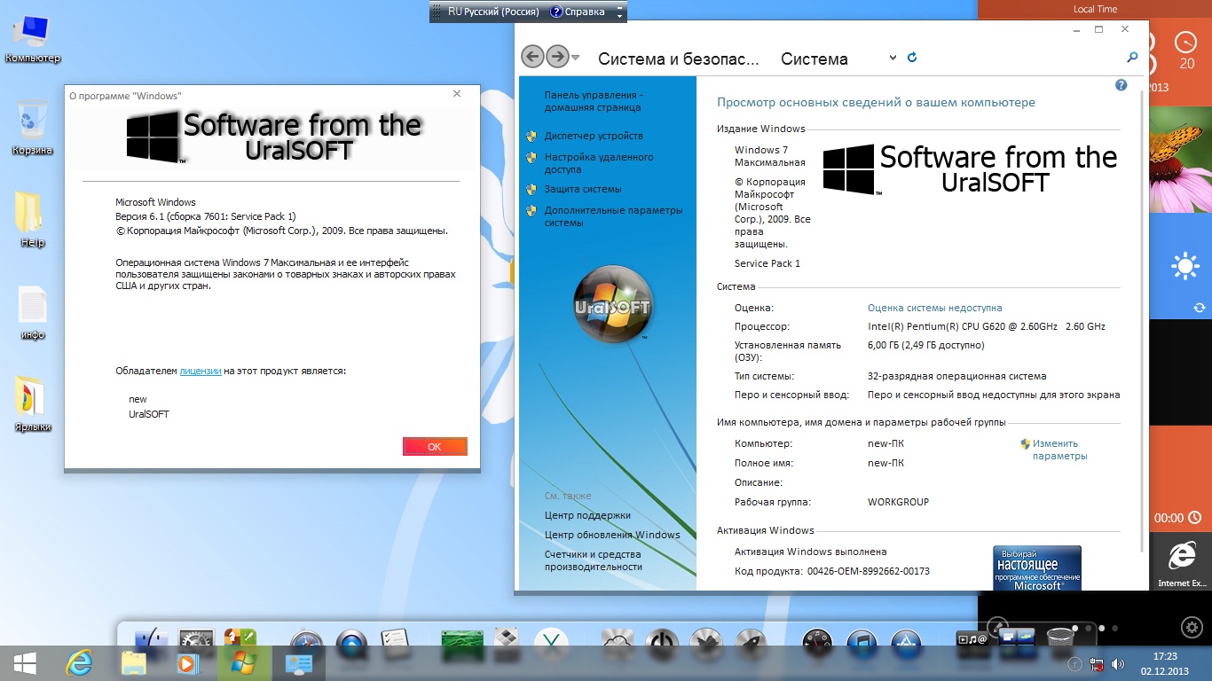Click the taskbar clock showing 17:23
This screenshot has width=1212, height=681.
pyautogui.click(x=1165, y=663)
